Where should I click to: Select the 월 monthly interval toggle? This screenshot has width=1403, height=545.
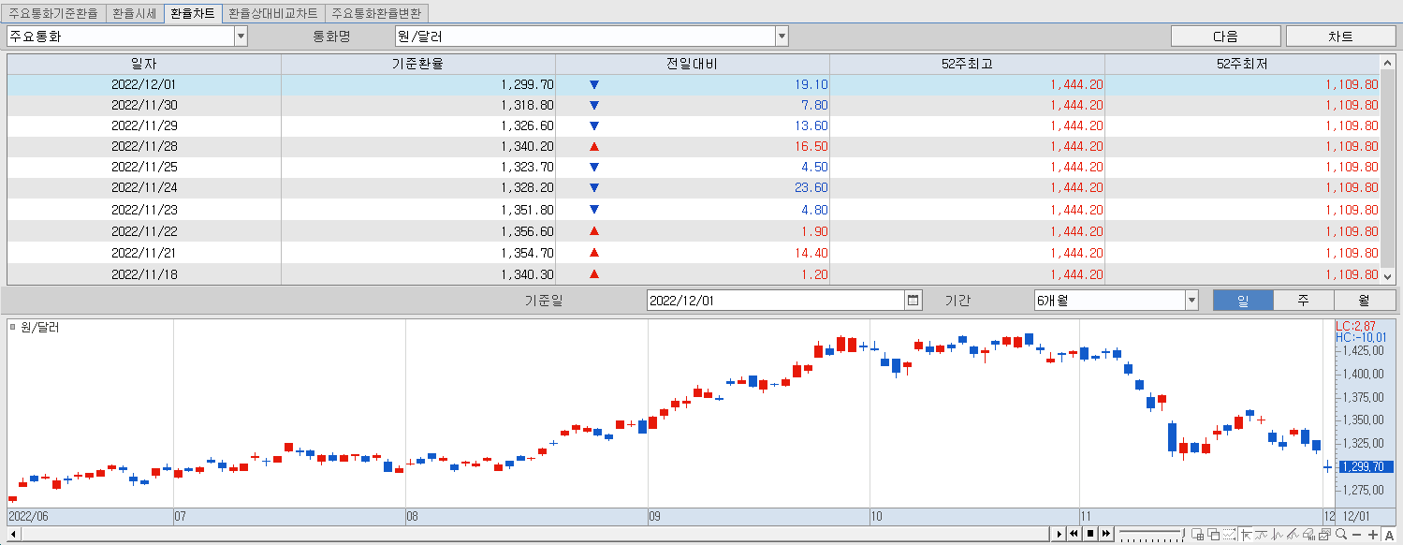click(1364, 301)
